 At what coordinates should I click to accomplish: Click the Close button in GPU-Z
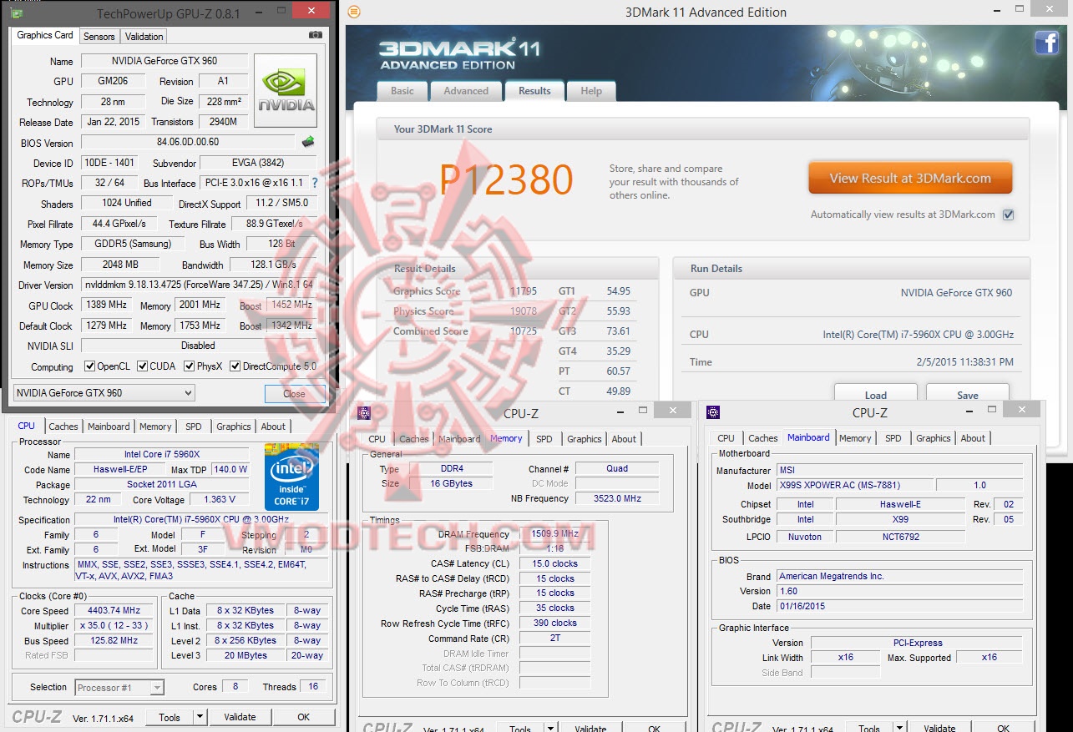click(x=294, y=393)
